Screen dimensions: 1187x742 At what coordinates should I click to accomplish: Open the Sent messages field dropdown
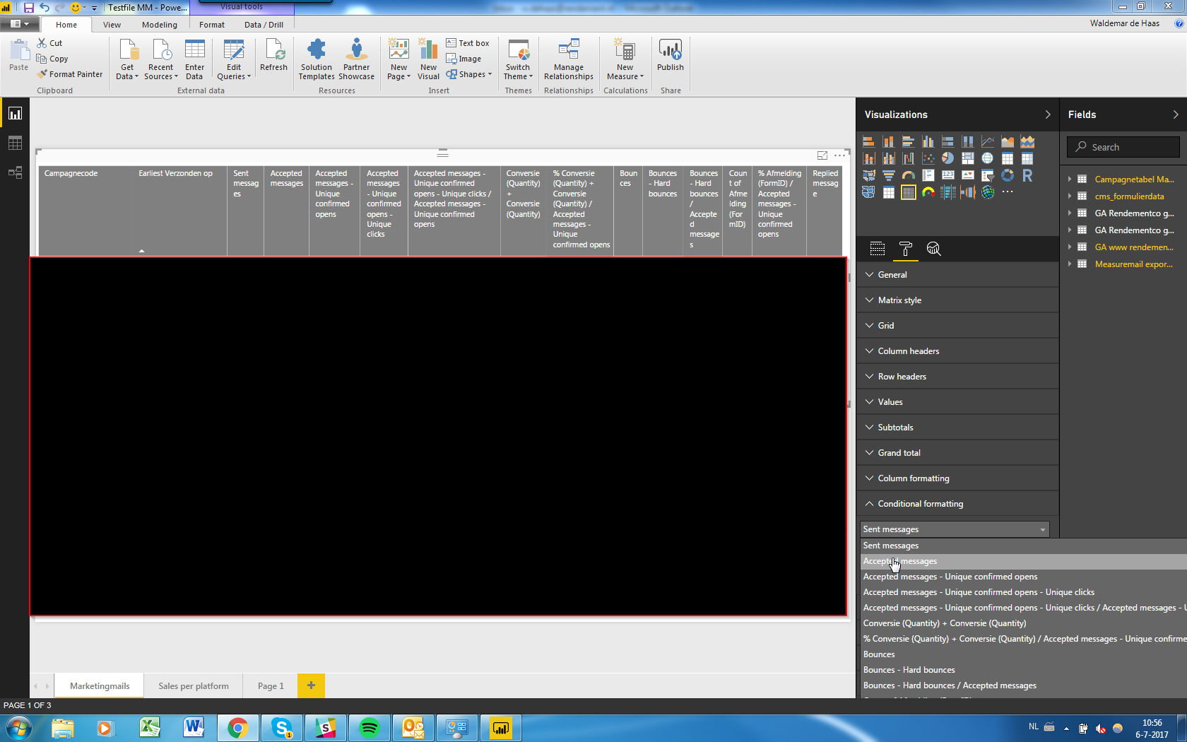point(955,529)
